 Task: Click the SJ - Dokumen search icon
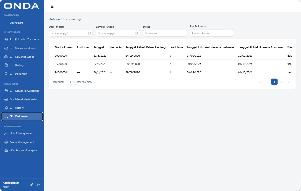coord(6,74)
